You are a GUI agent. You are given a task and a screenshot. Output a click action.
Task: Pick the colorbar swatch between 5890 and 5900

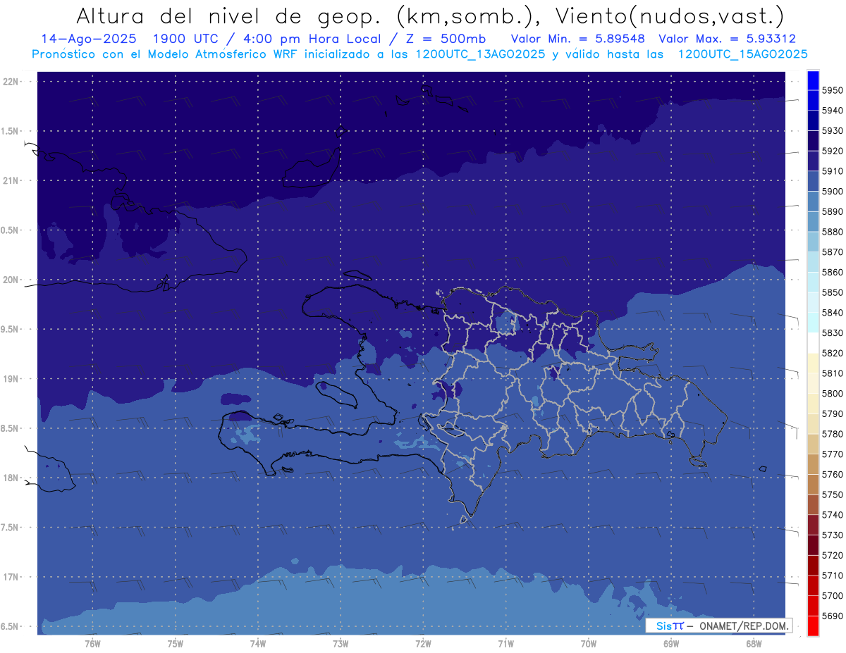coord(813,201)
